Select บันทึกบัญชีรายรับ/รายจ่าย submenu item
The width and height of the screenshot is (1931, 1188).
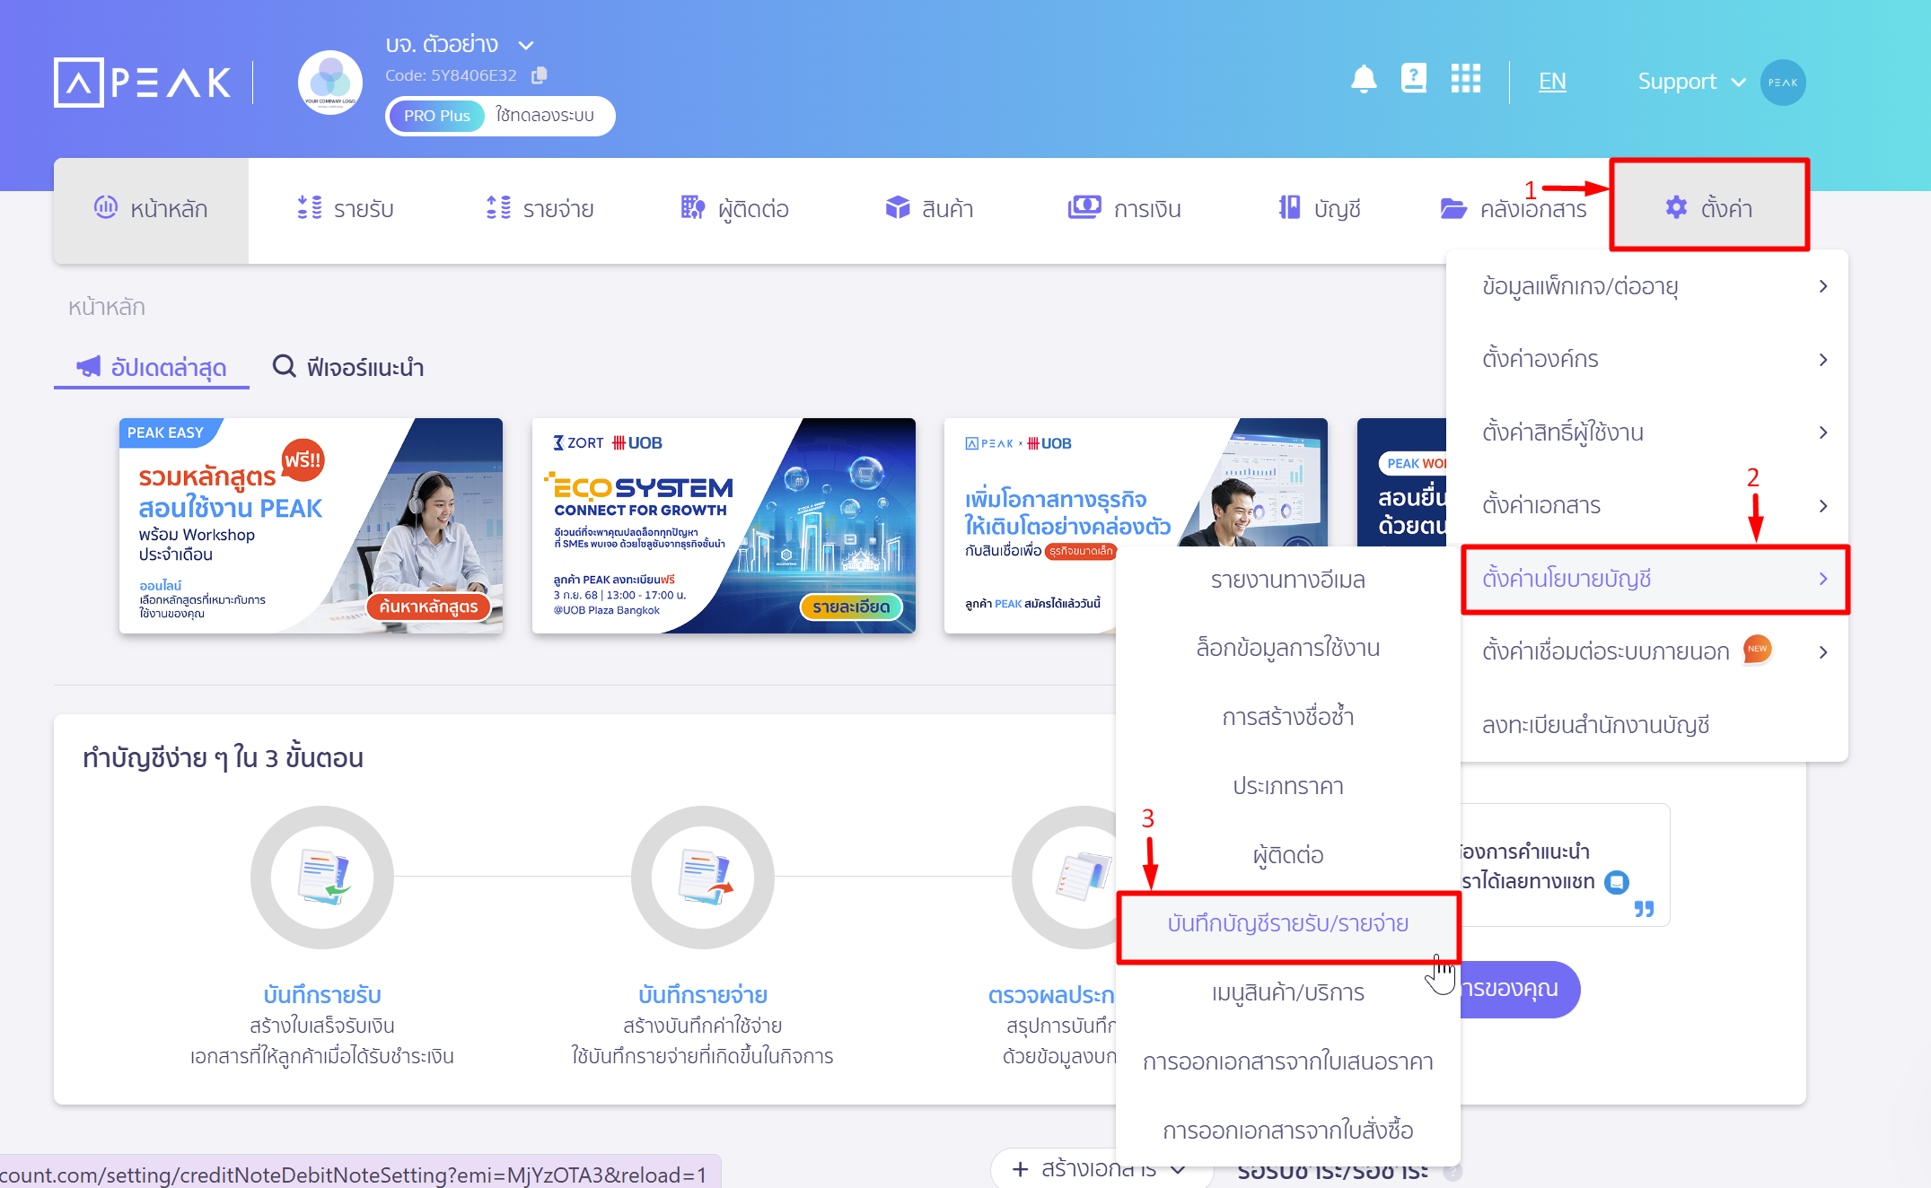1287,924
